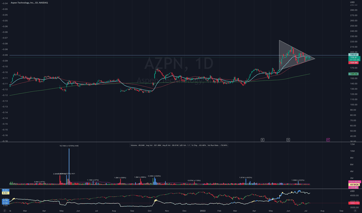Click the earnings marker under early May

point(263,140)
